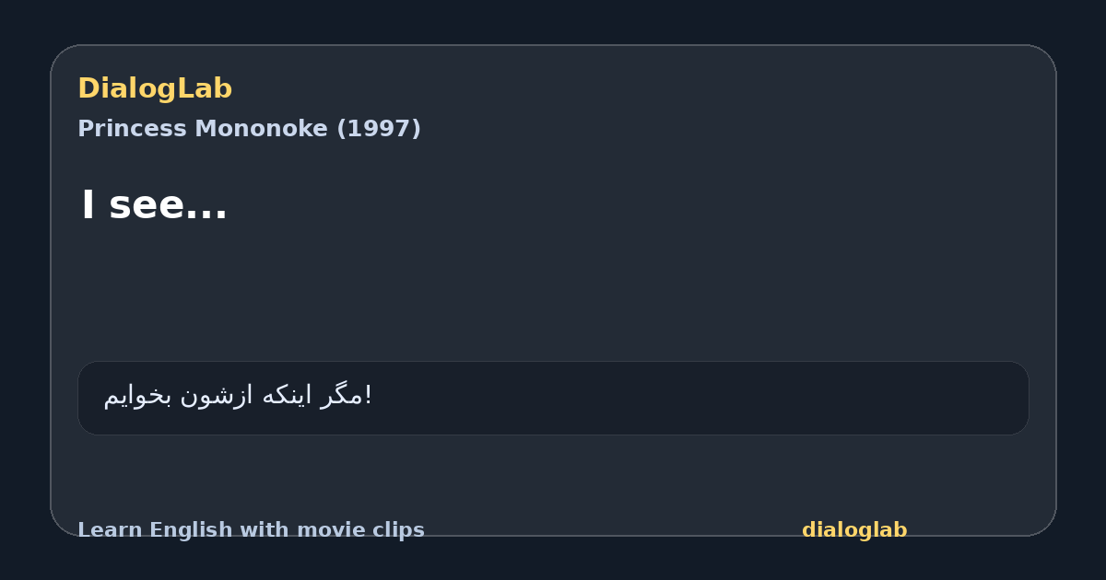Click the exclamation mark ending the Persian translation
The image size is (1106, 580).
(x=369, y=396)
